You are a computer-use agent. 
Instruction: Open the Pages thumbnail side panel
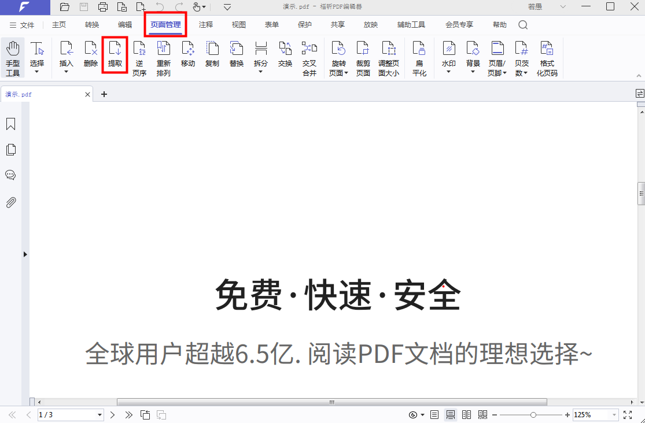[10, 150]
